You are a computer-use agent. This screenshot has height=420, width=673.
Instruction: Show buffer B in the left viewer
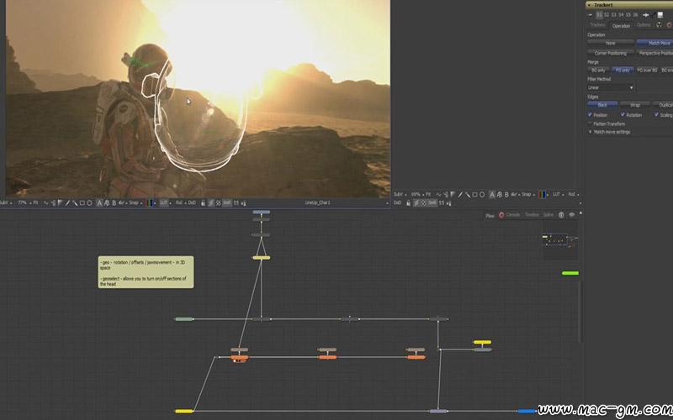click(114, 202)
